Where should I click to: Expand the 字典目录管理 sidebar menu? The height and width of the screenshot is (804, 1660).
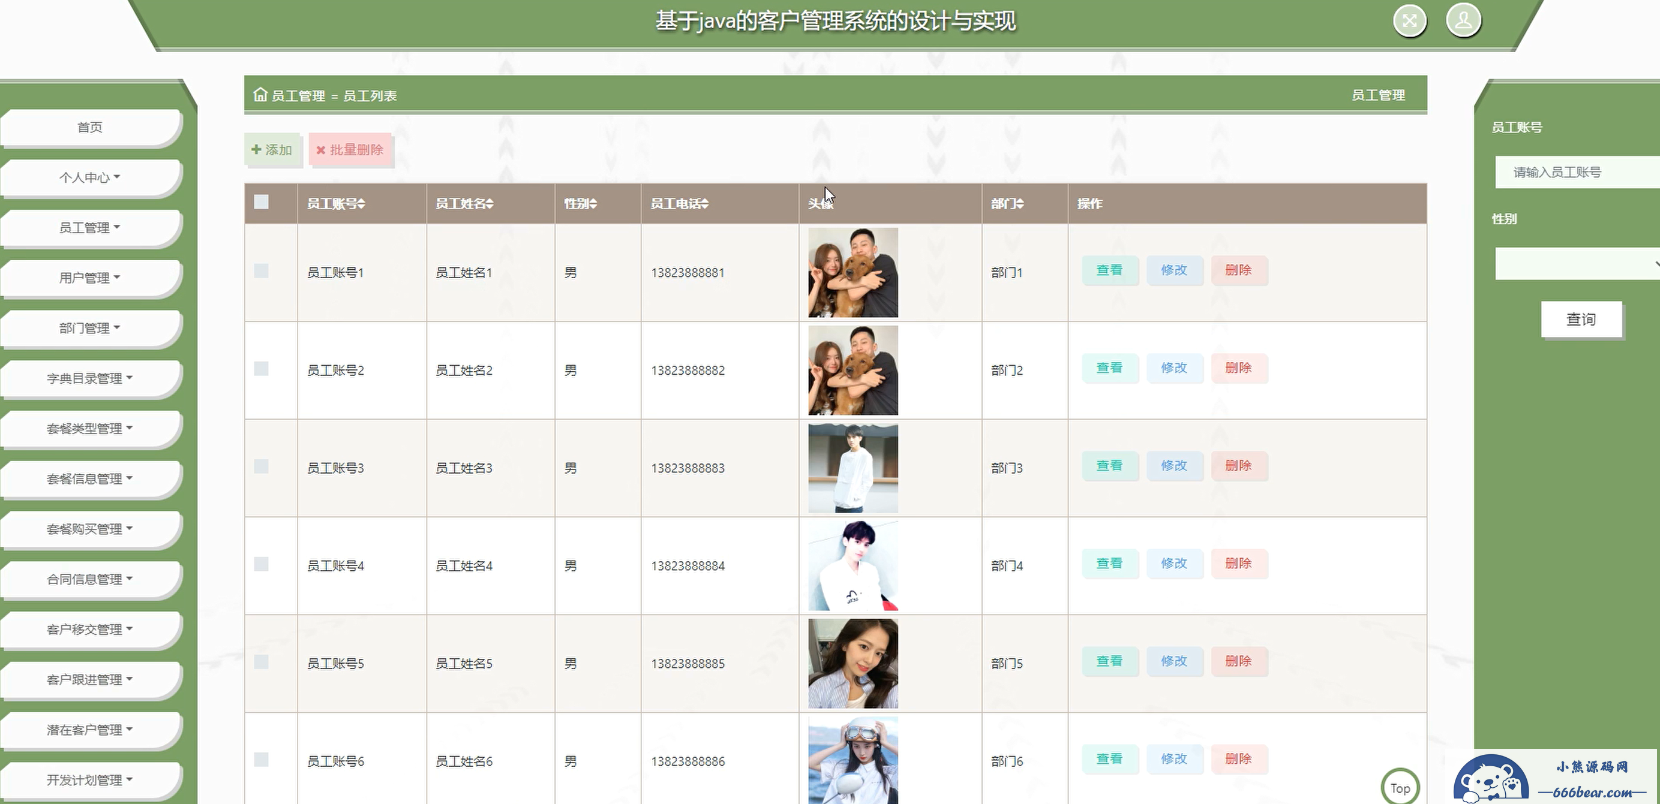coord(90,378)
